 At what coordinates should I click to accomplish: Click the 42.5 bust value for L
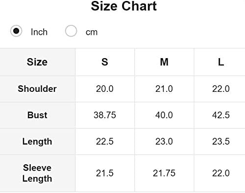[x=221, y=115]
